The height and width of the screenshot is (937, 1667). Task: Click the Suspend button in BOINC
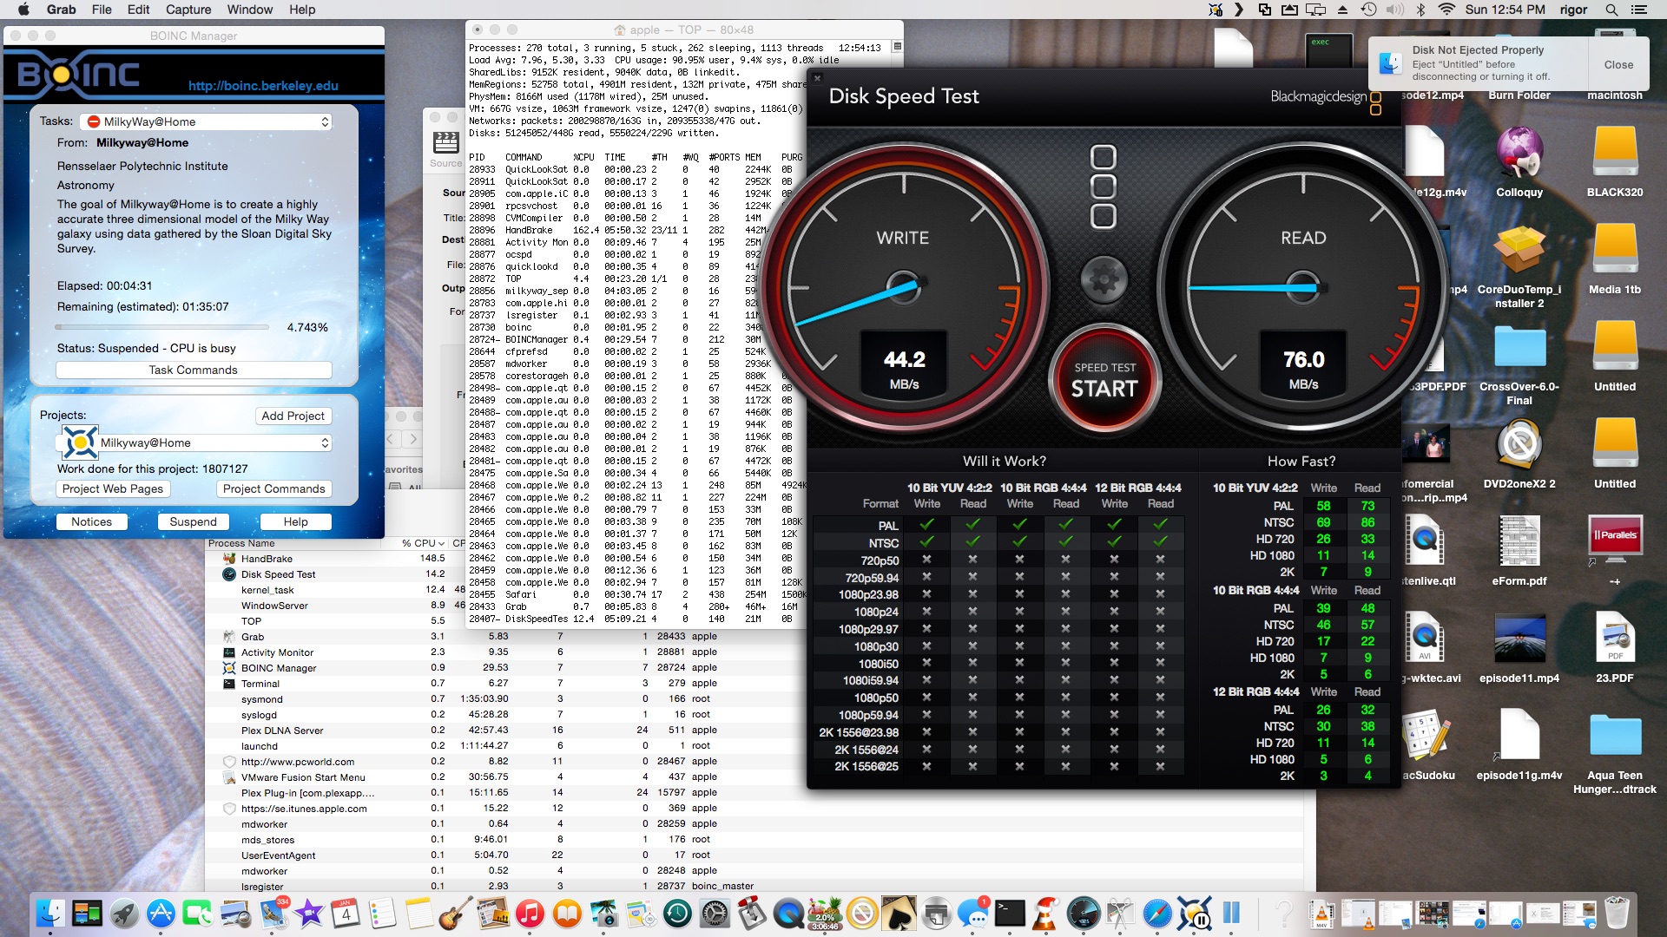(x=193, y=521)
